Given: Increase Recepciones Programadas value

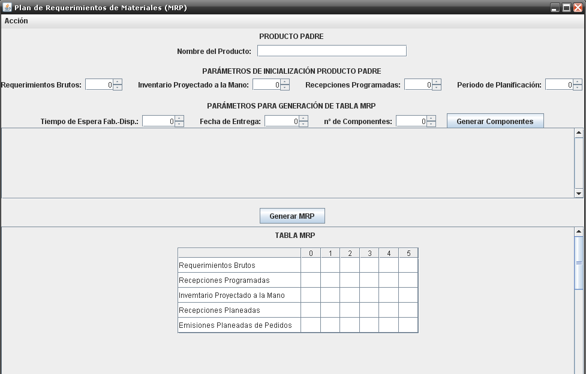Looking at the screenshot, I should 436,82.
